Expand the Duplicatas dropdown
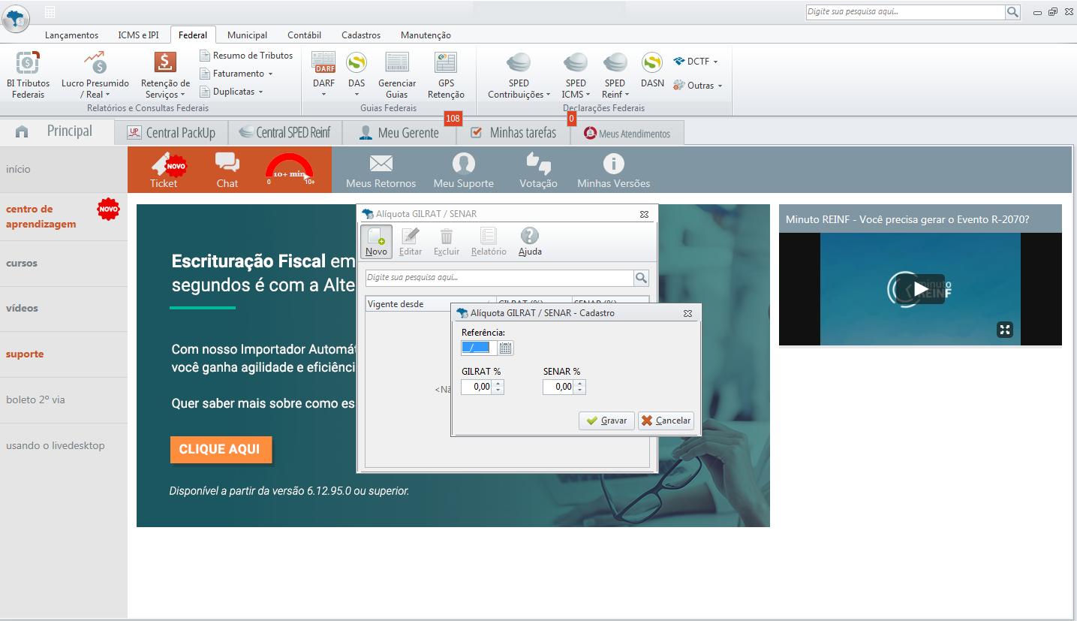 (x=232, y=92)
